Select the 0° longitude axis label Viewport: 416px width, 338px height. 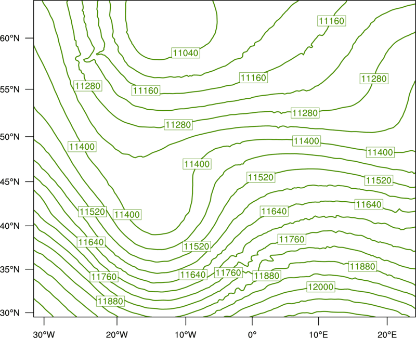(252, 334)
